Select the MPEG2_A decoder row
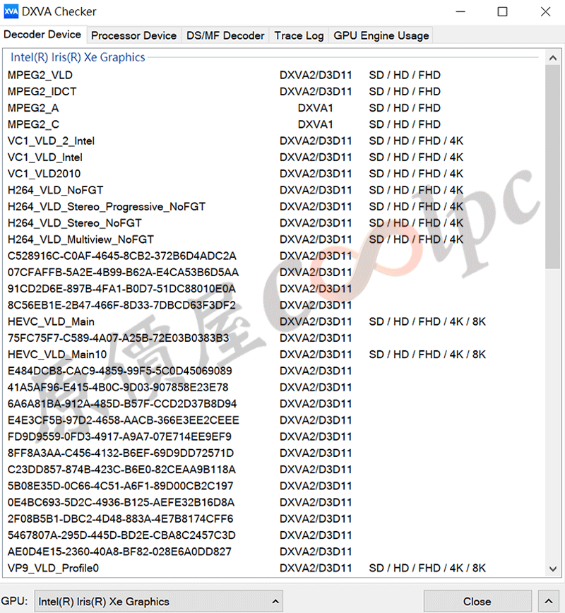Screen dimensions: 565x613 pyautogui.click(x=274, y=108)
